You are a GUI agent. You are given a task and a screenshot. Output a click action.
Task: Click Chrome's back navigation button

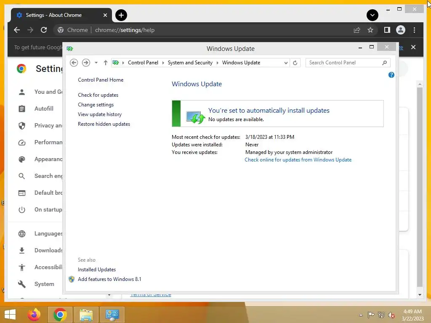click(x=17, y=30)
